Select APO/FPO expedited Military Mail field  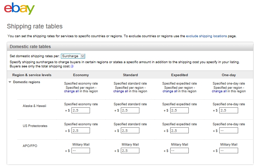179,151
